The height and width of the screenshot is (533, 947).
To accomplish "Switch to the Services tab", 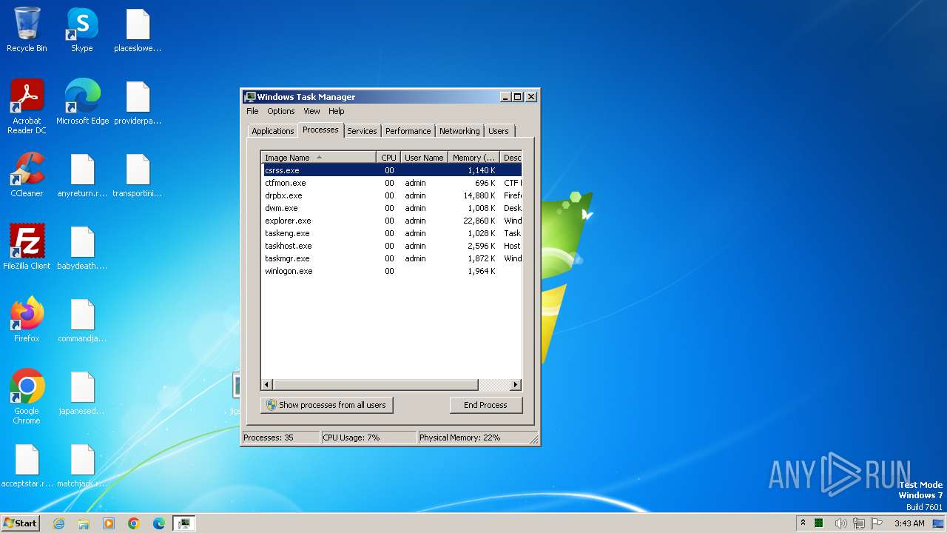I will [362, 131].
